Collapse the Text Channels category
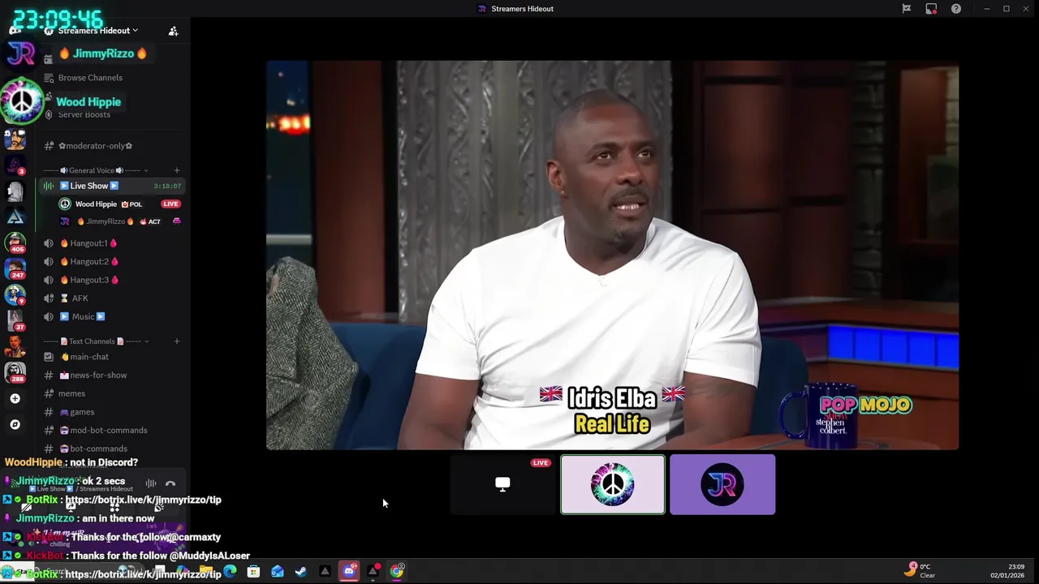Viewport: 1039px width, 584px height. (97, 341)
